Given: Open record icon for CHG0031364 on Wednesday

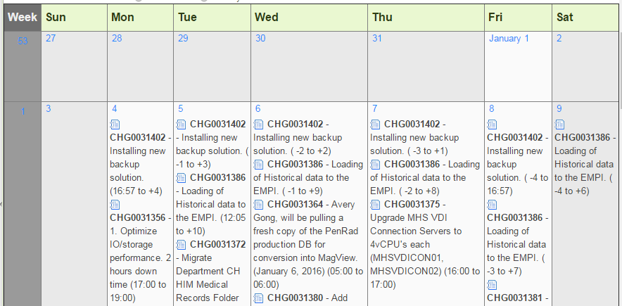Looking at the screenshot, I should coord(258,205).
